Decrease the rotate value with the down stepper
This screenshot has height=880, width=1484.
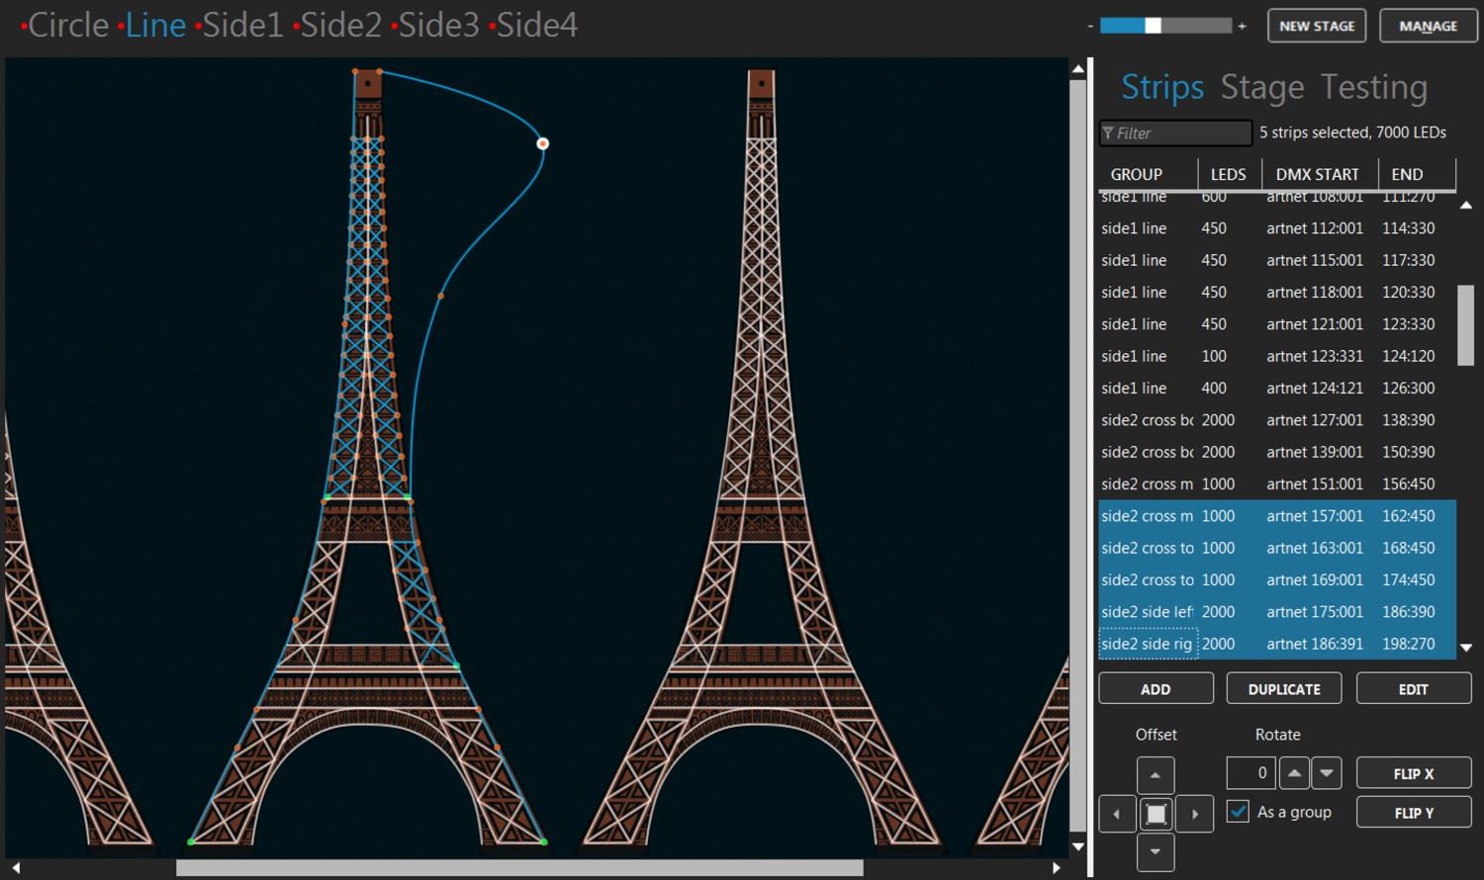(1327, 772)
